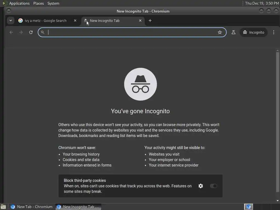Open the System menu

pos(53,3)
